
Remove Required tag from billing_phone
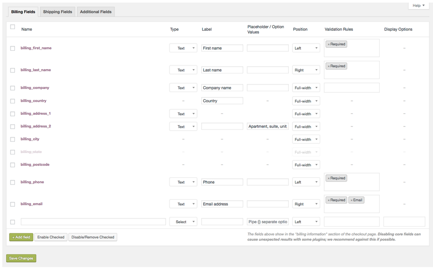coord(329,179)
